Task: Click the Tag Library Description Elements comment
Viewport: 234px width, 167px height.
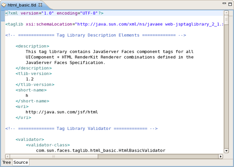Action: pyautogui.click(x=96, y=35)
